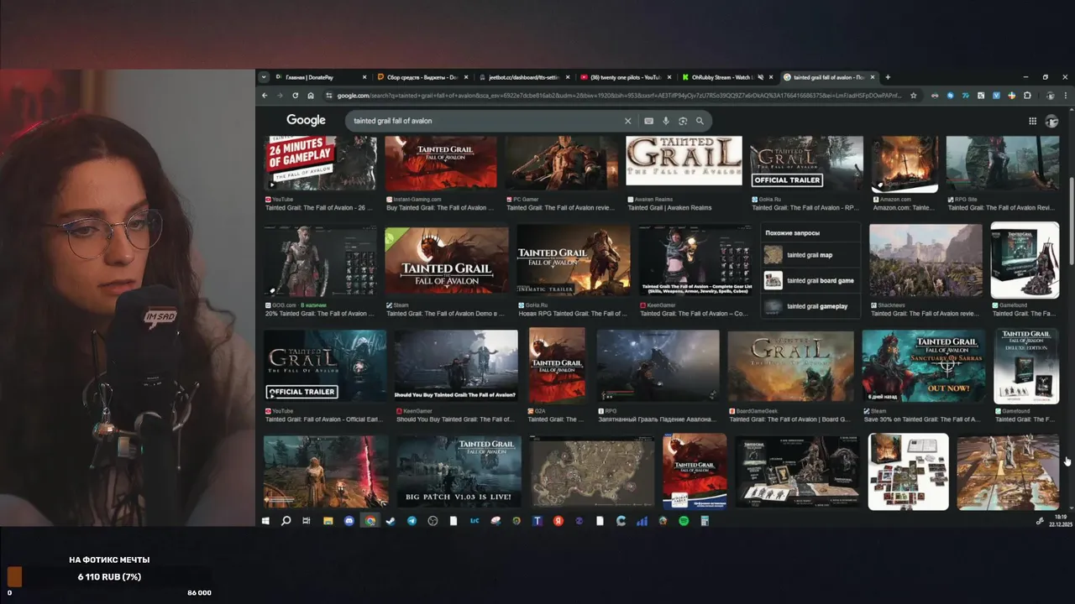Go to the Google logo homepage

(306, 121)
